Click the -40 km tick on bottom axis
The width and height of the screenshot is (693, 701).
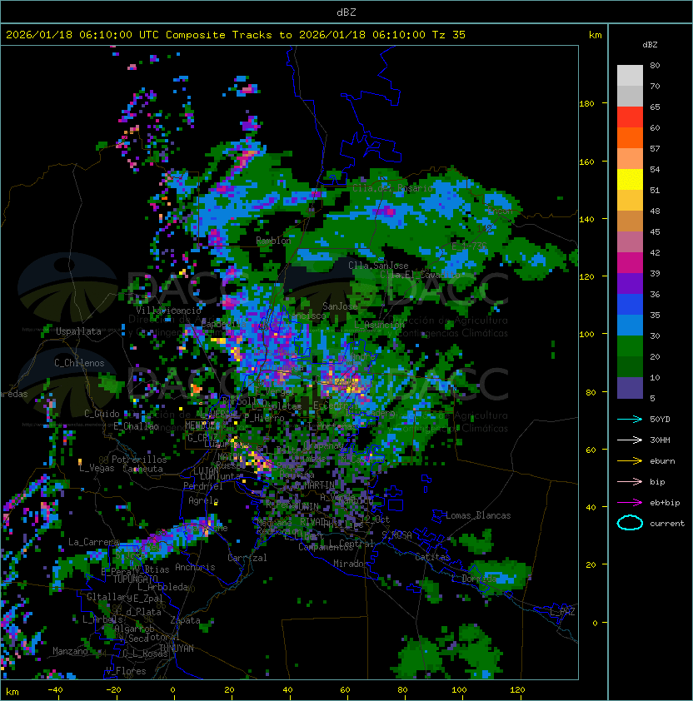[55, 690]
